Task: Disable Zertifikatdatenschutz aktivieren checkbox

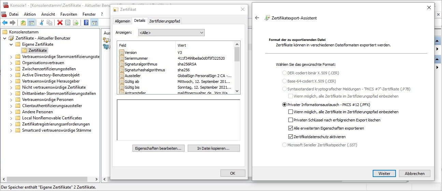Action: pos(291,137)
